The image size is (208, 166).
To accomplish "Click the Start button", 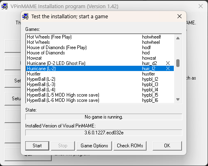I will (x=37, y=146).
